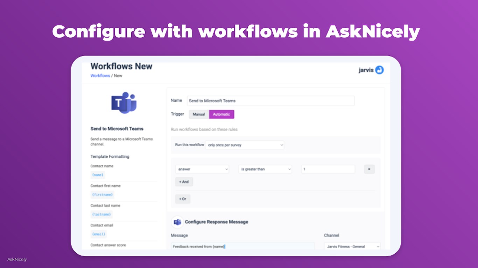Click the 'Configure Response Message' heading

pyautogui.click(x=217, y=222)
